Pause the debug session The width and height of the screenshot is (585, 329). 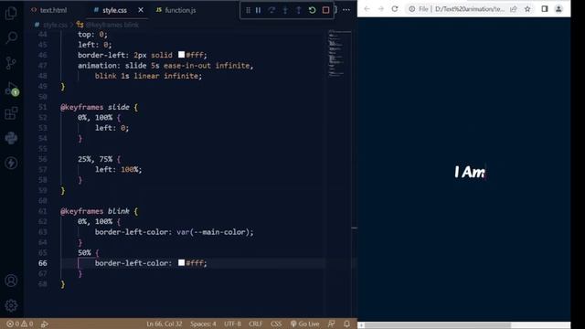pos(258,10)
